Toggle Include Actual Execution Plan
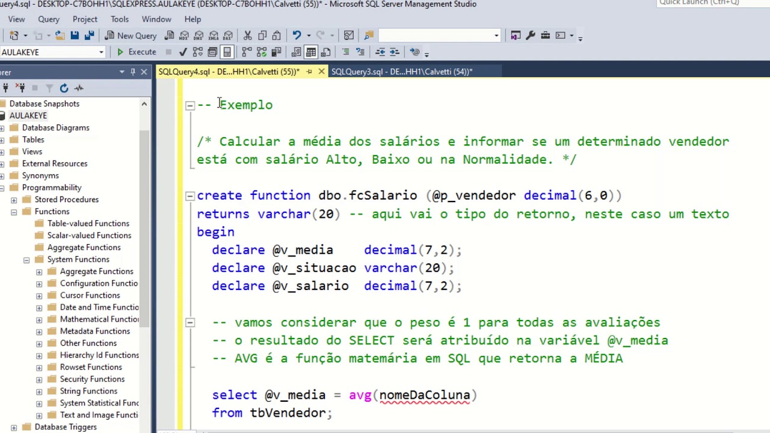The image size is (770, 433). click(247, 52)
